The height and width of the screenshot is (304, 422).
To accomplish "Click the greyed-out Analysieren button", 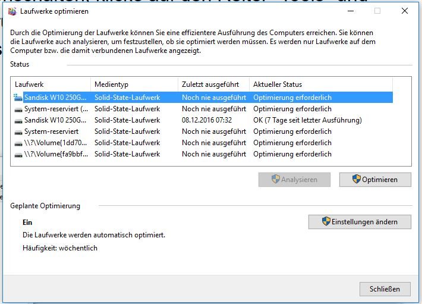I will (294, 180).
